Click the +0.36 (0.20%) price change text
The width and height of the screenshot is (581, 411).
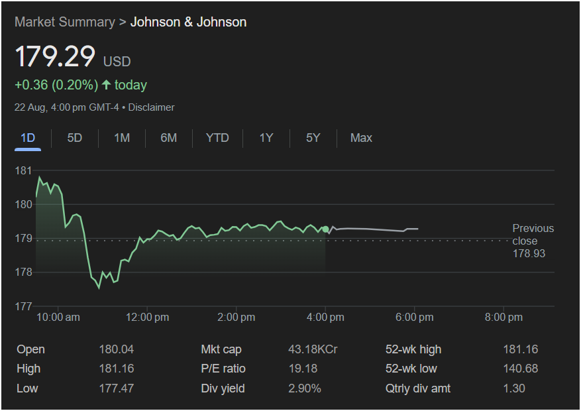[56, 85]
